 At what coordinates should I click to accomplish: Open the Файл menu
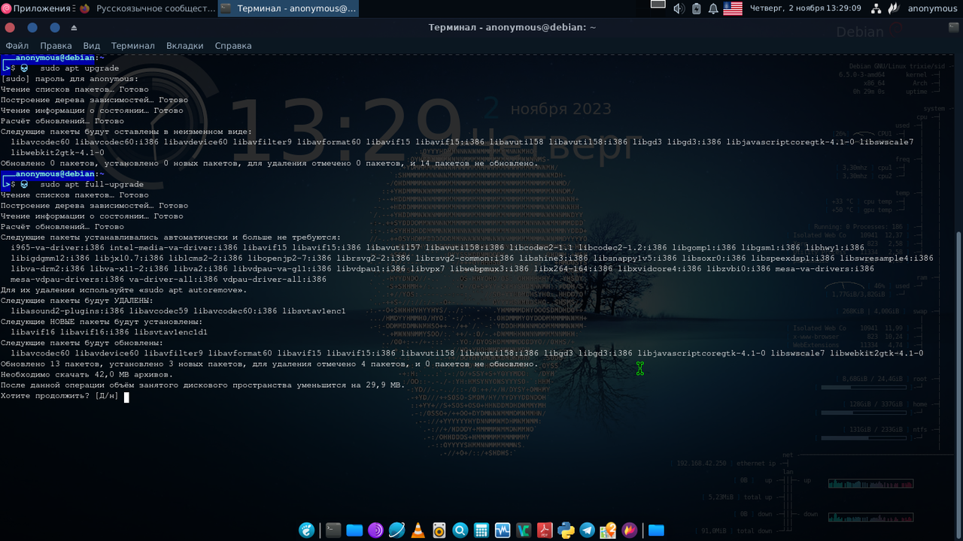pos(17,46)
